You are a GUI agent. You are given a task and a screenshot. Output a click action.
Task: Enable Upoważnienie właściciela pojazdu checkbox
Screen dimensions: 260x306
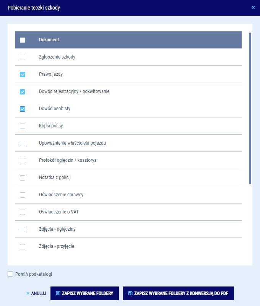click(23, 143)
